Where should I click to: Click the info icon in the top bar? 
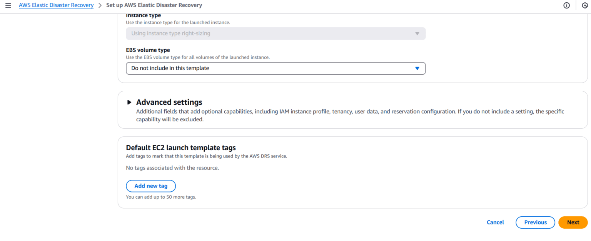coord(566,5)
